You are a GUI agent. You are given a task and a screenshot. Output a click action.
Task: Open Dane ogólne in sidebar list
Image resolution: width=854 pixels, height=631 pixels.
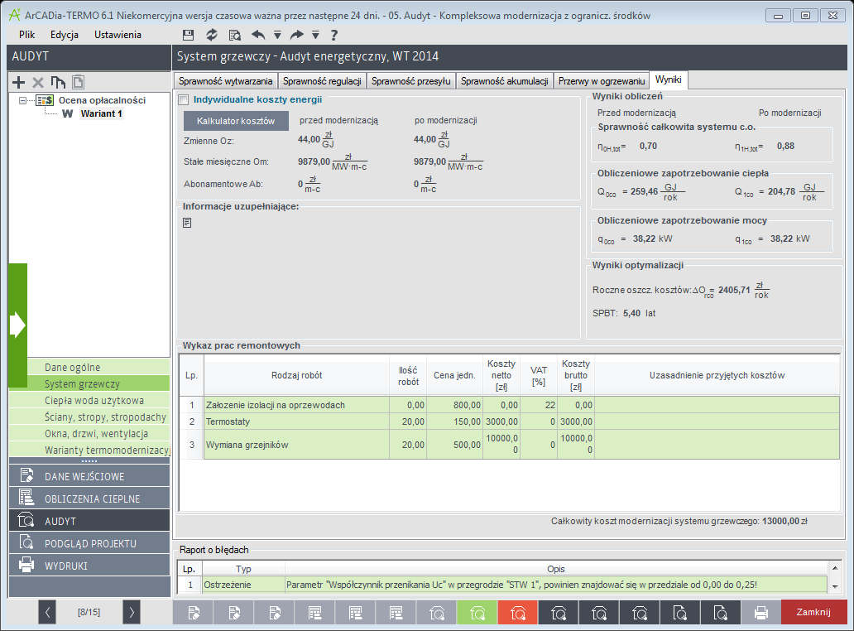pos(98,367)
